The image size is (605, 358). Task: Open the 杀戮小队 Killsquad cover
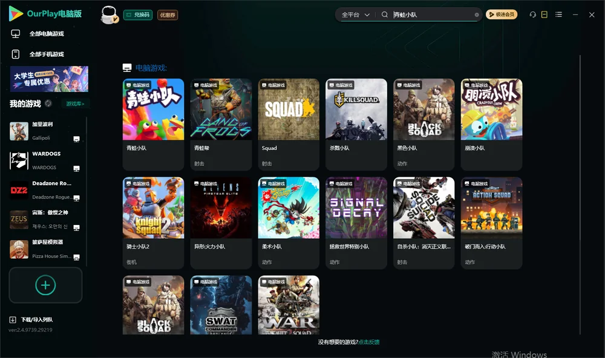356,109
